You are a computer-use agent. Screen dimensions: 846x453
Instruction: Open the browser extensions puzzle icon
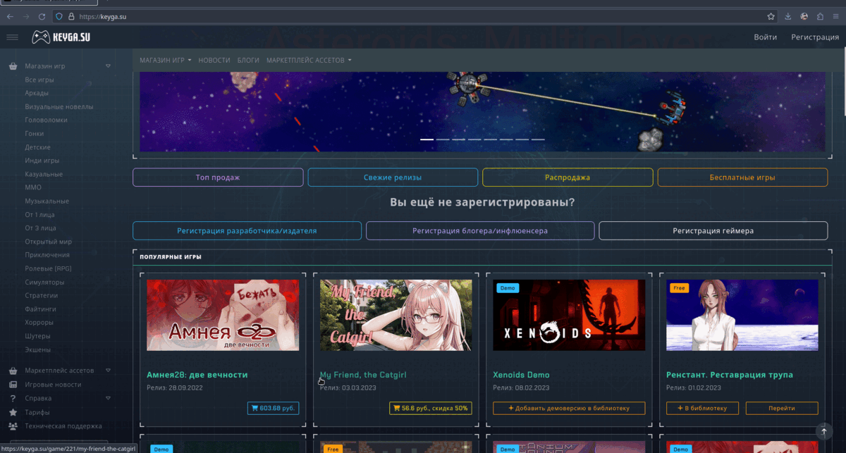click(820, 16)
